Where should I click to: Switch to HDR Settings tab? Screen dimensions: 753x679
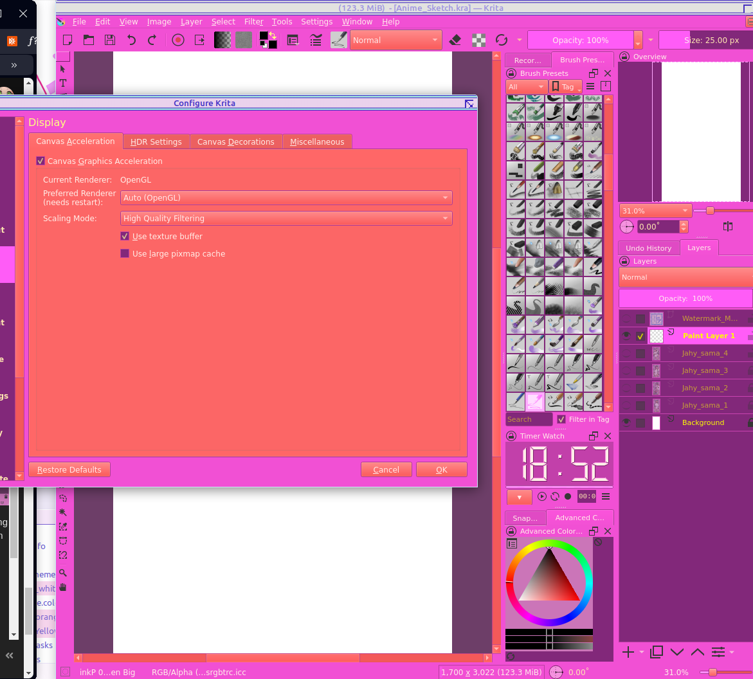156,141
